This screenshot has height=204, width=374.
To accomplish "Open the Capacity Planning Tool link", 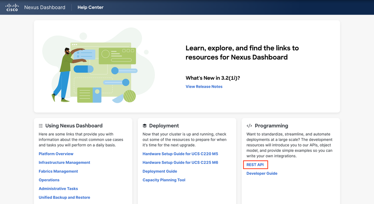I will click(164, 180).
